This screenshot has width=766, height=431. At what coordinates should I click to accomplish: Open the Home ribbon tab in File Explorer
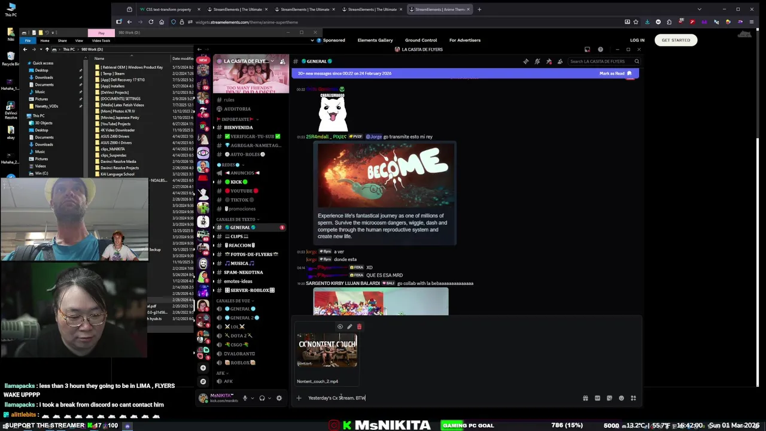pos(45,41)
